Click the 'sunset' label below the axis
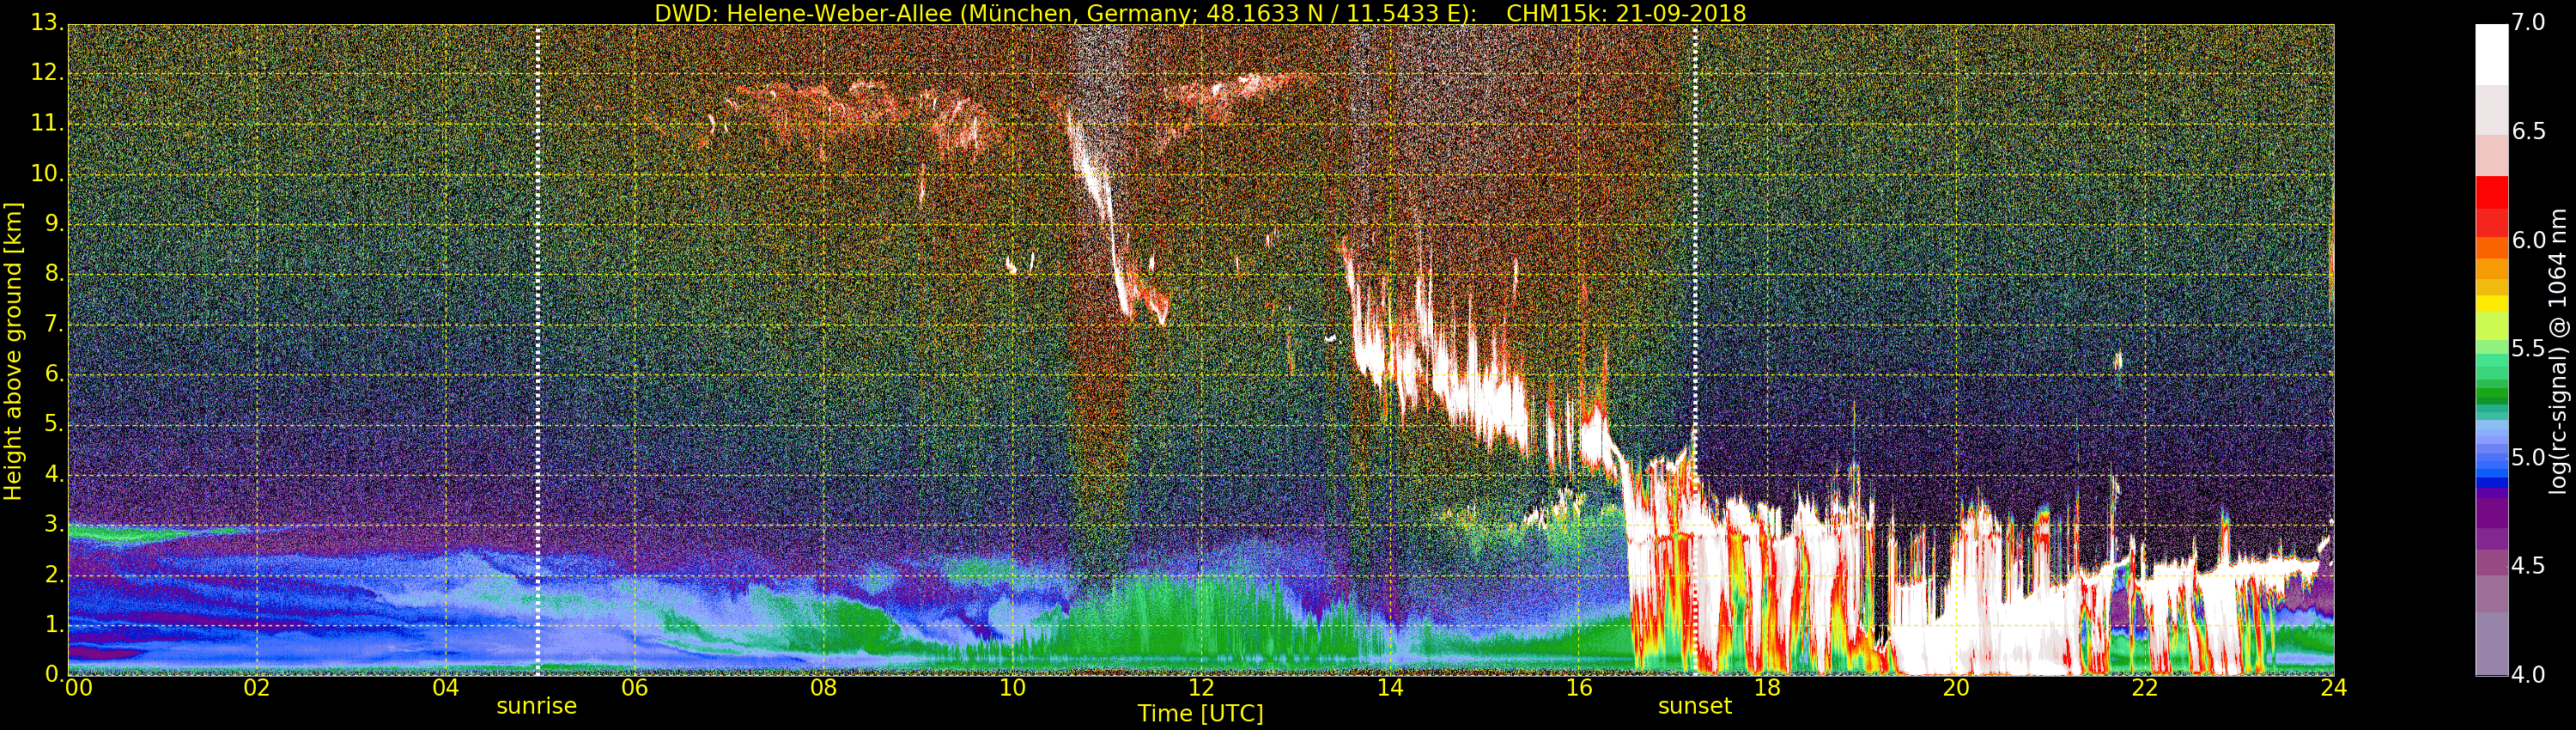Viewport: 2576px width, 730px height. click(1694, 706)
